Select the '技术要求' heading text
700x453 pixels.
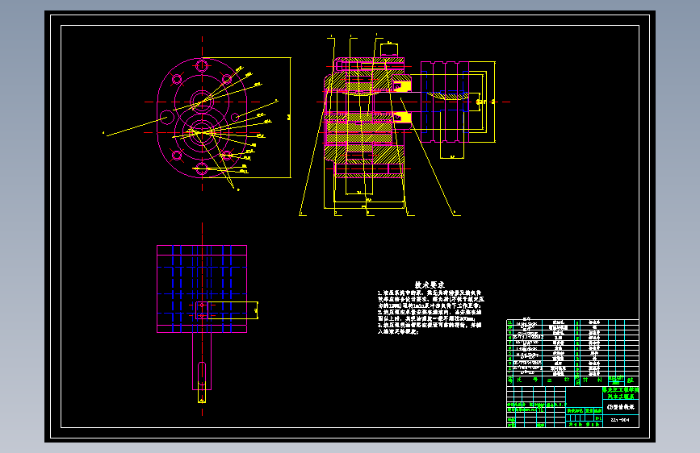(430, 285)
